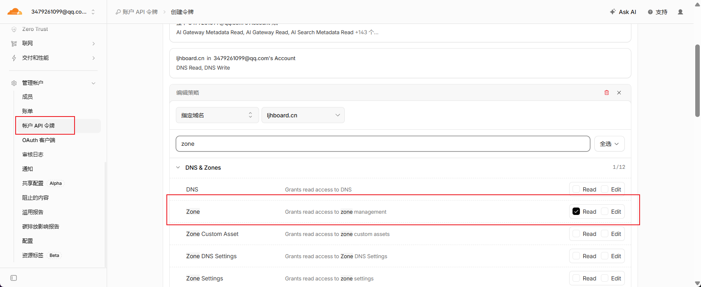This screenshot has width=701, height=287.
Task: Check Edit for Zone DNS Settings
Action: 605,256
